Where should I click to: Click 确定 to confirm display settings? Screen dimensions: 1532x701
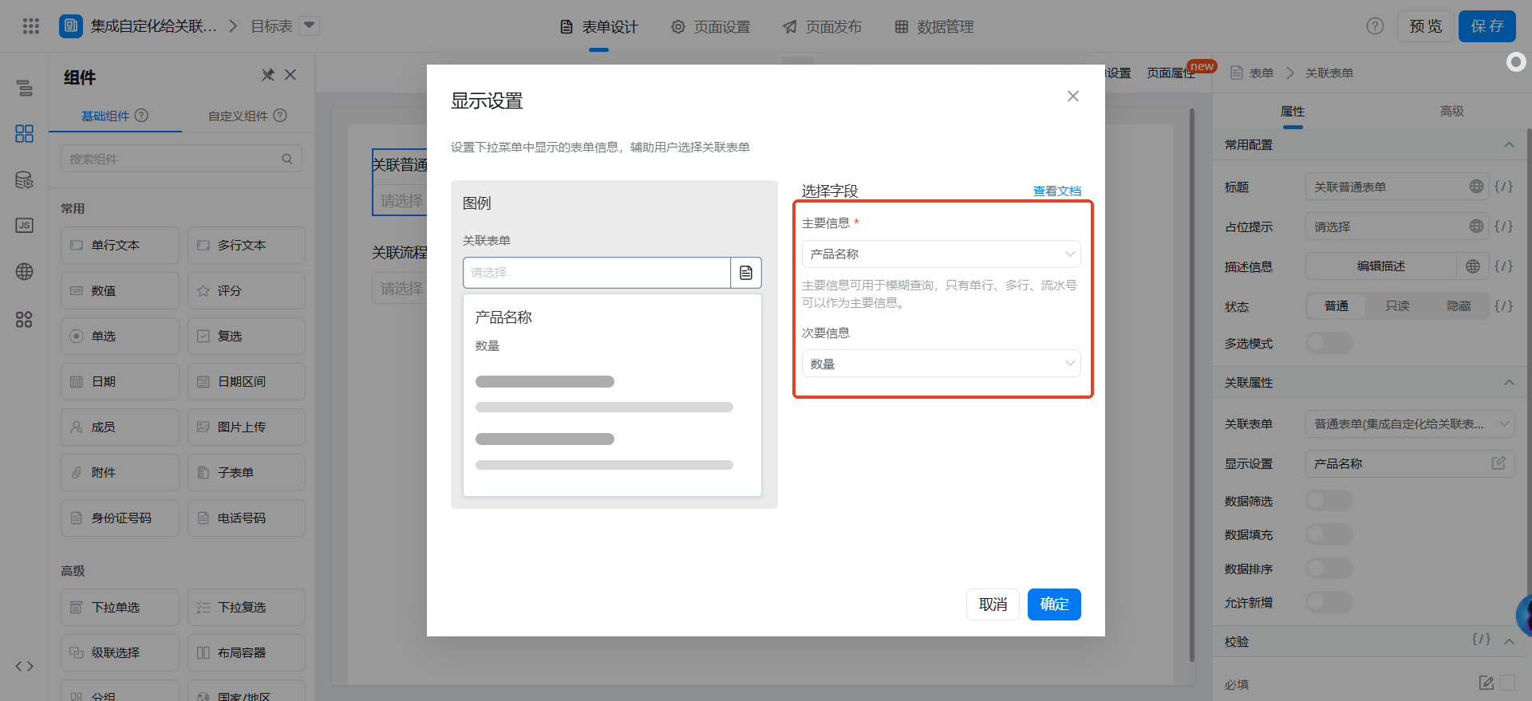coord(1054,605)
